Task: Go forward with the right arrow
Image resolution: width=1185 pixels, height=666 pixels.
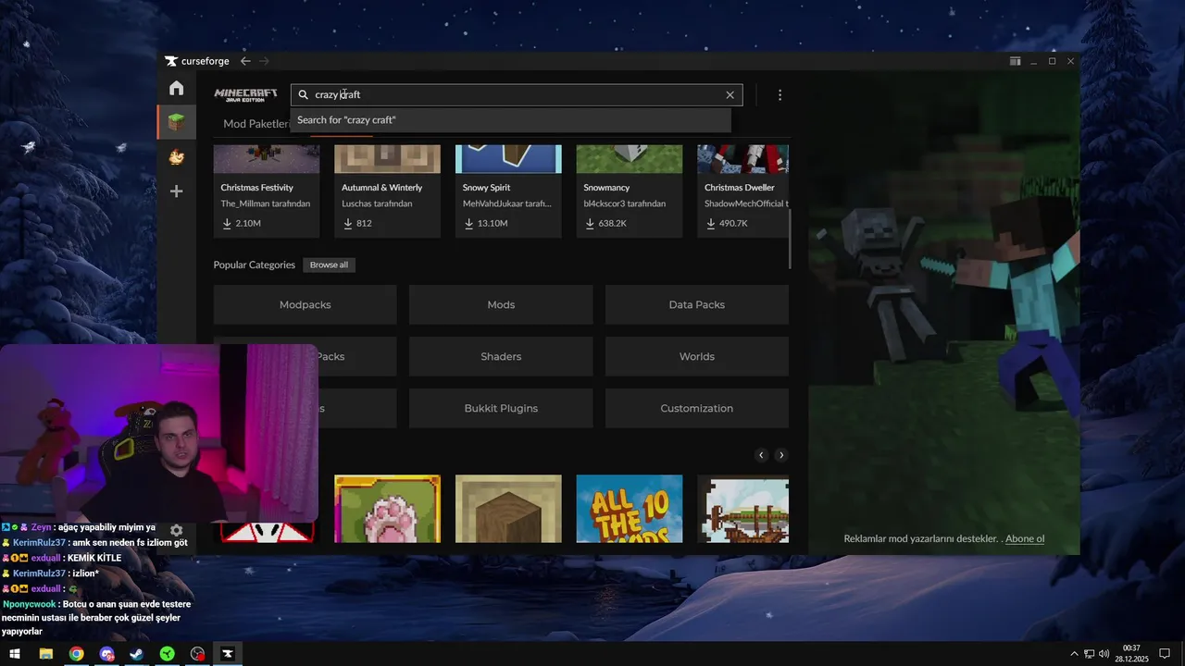Action: [x=264, y=61]
